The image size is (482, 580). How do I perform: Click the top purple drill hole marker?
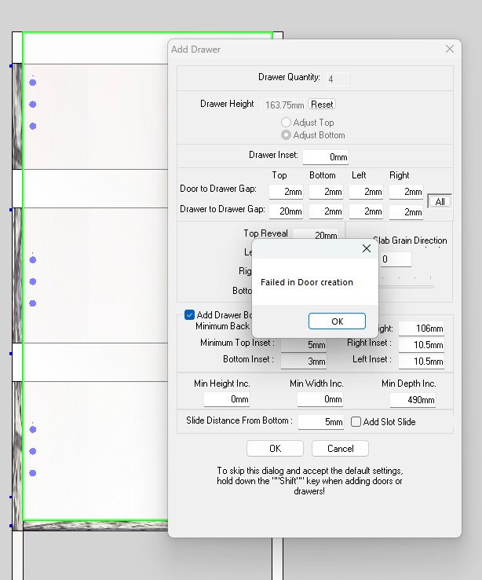[32, 82]
